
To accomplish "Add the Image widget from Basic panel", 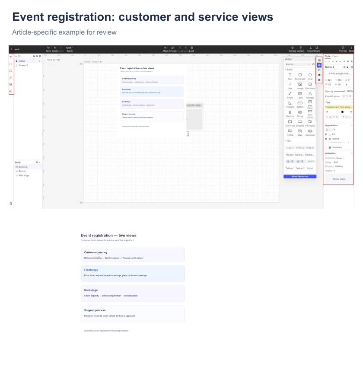I will pos(300,86).
